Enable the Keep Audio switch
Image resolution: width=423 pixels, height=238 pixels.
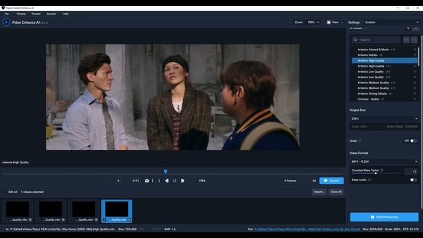pos(413,180)
